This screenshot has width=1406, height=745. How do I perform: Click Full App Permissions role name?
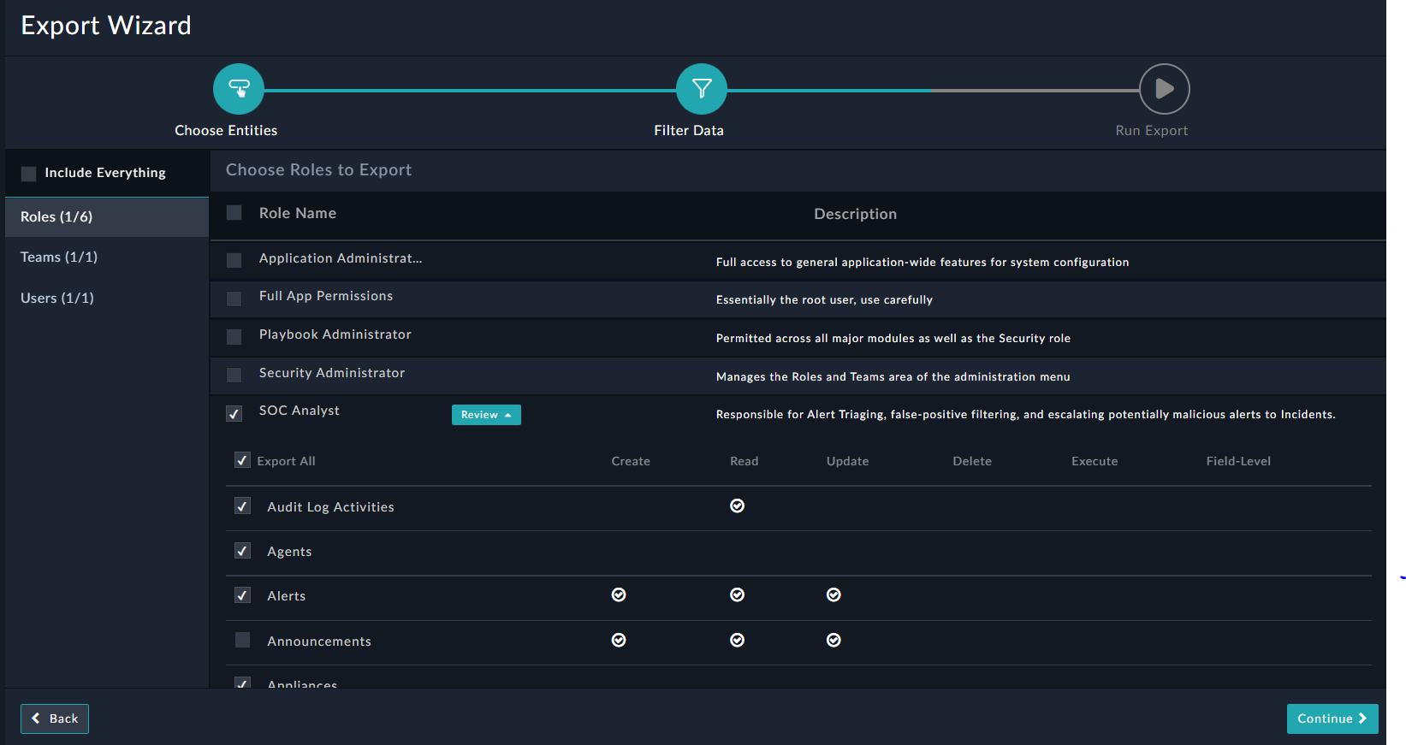[x=326, y=296]
